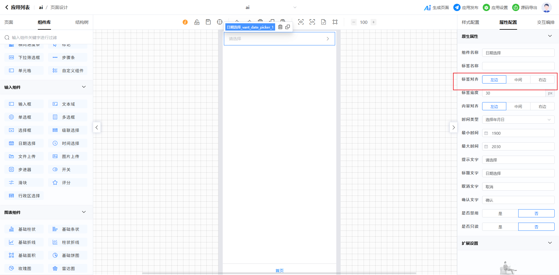This screenshot has height=275, width=559.
Task: Collapse the 原生属性 section
Action: coord(550,36)
